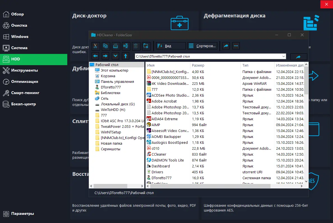The width and height of the screenshot is (333, 223).
Task: Open the Сортировка dropdown
Action: pos(202,45)
